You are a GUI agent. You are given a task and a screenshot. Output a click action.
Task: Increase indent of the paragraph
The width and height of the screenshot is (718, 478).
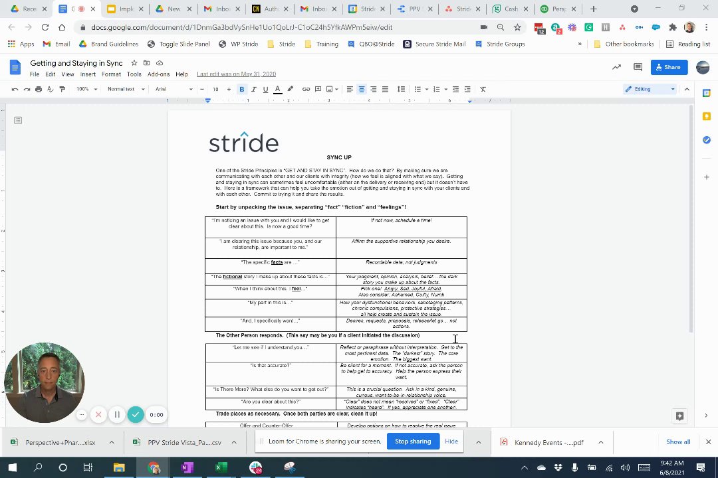[467, 89]
